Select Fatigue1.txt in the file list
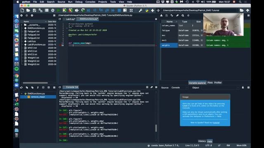The width and height of the screenshot is (264, 148). click(33, 31)
